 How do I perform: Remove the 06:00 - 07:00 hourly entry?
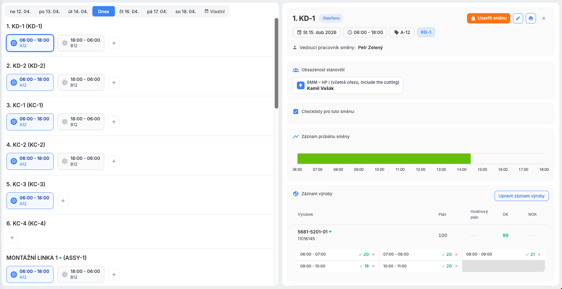click(x=373, y=255)
